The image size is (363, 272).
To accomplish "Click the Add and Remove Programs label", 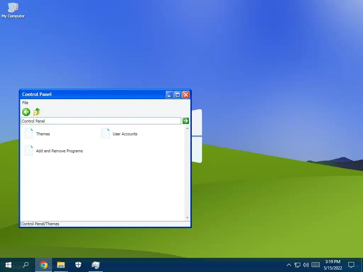I will (x=59, y=151).
